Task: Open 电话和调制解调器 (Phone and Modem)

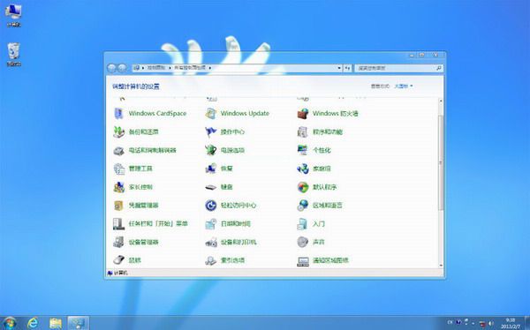Action: [145, 150]
